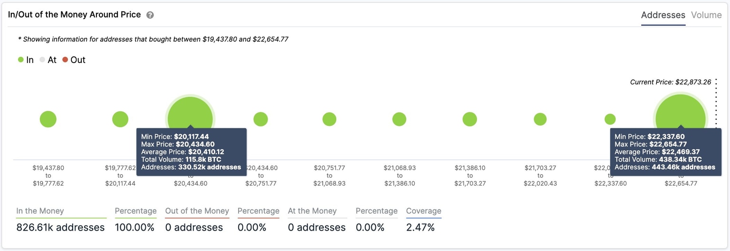Toggle the gray At legend item
The width and height of the screenshot is (730, 251).
tap(48, 60)
